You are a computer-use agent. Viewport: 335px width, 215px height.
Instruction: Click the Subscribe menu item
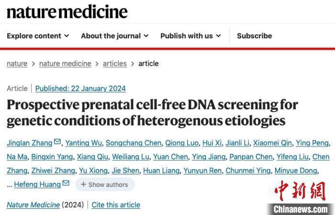point(254,36)
